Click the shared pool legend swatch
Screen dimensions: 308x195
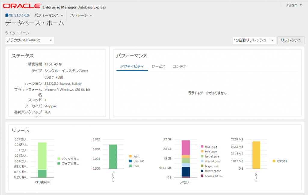(202, 161)
